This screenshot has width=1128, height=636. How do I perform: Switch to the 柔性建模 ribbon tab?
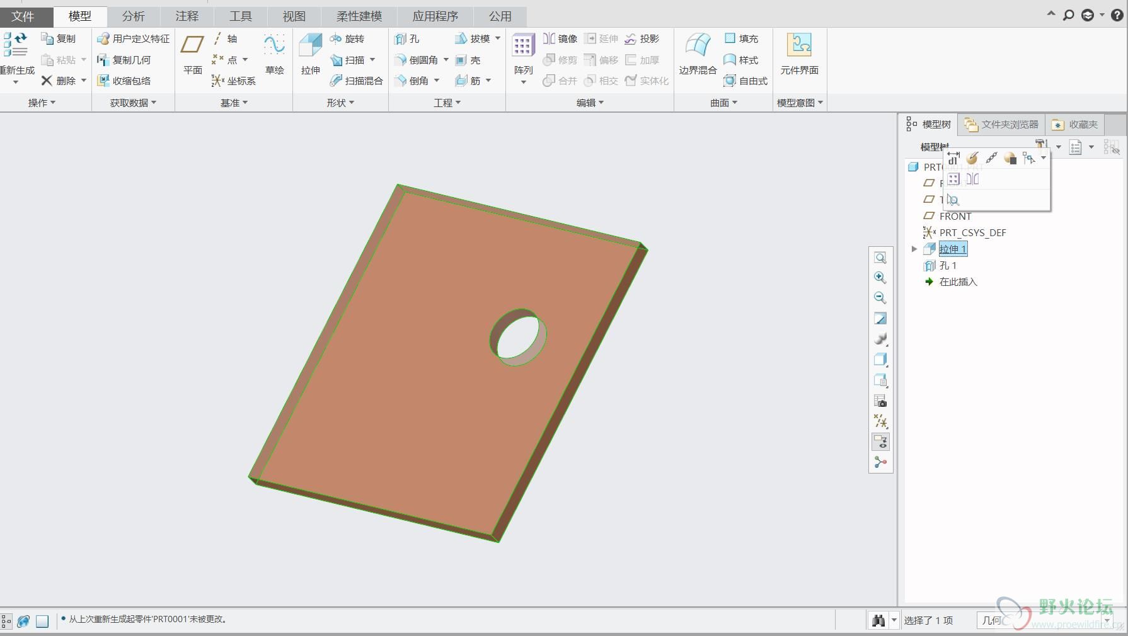359,16
